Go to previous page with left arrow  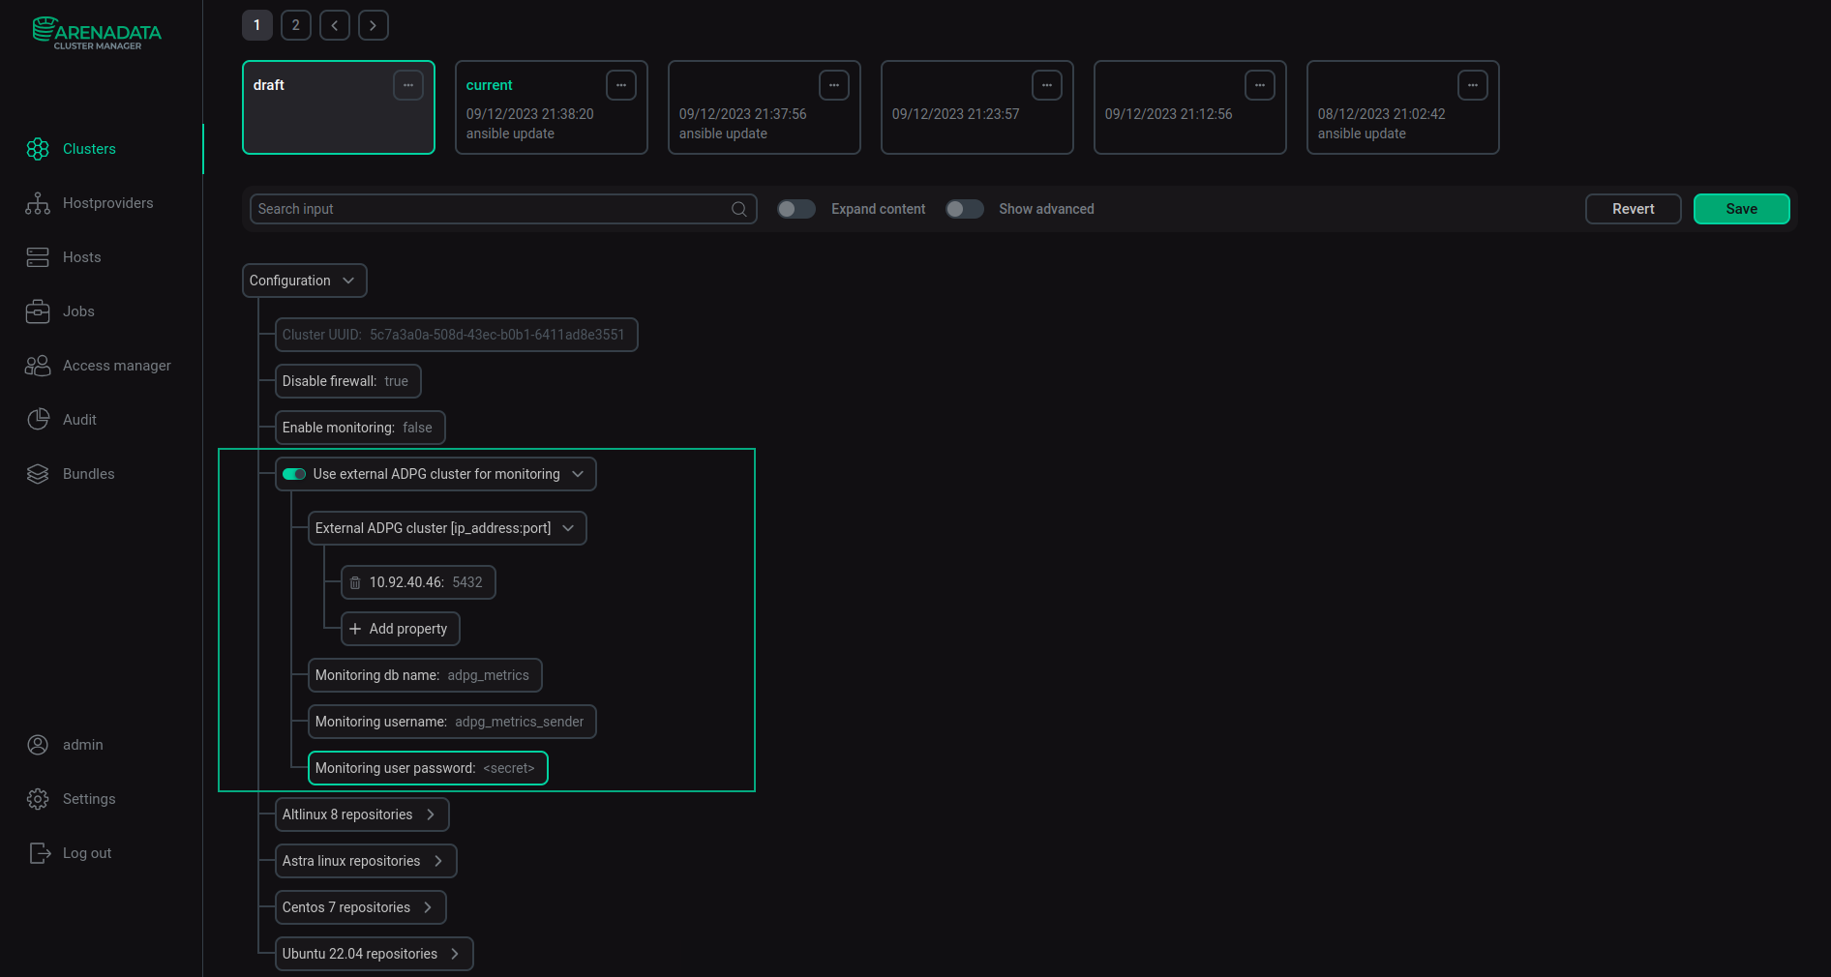pos(335,25)
